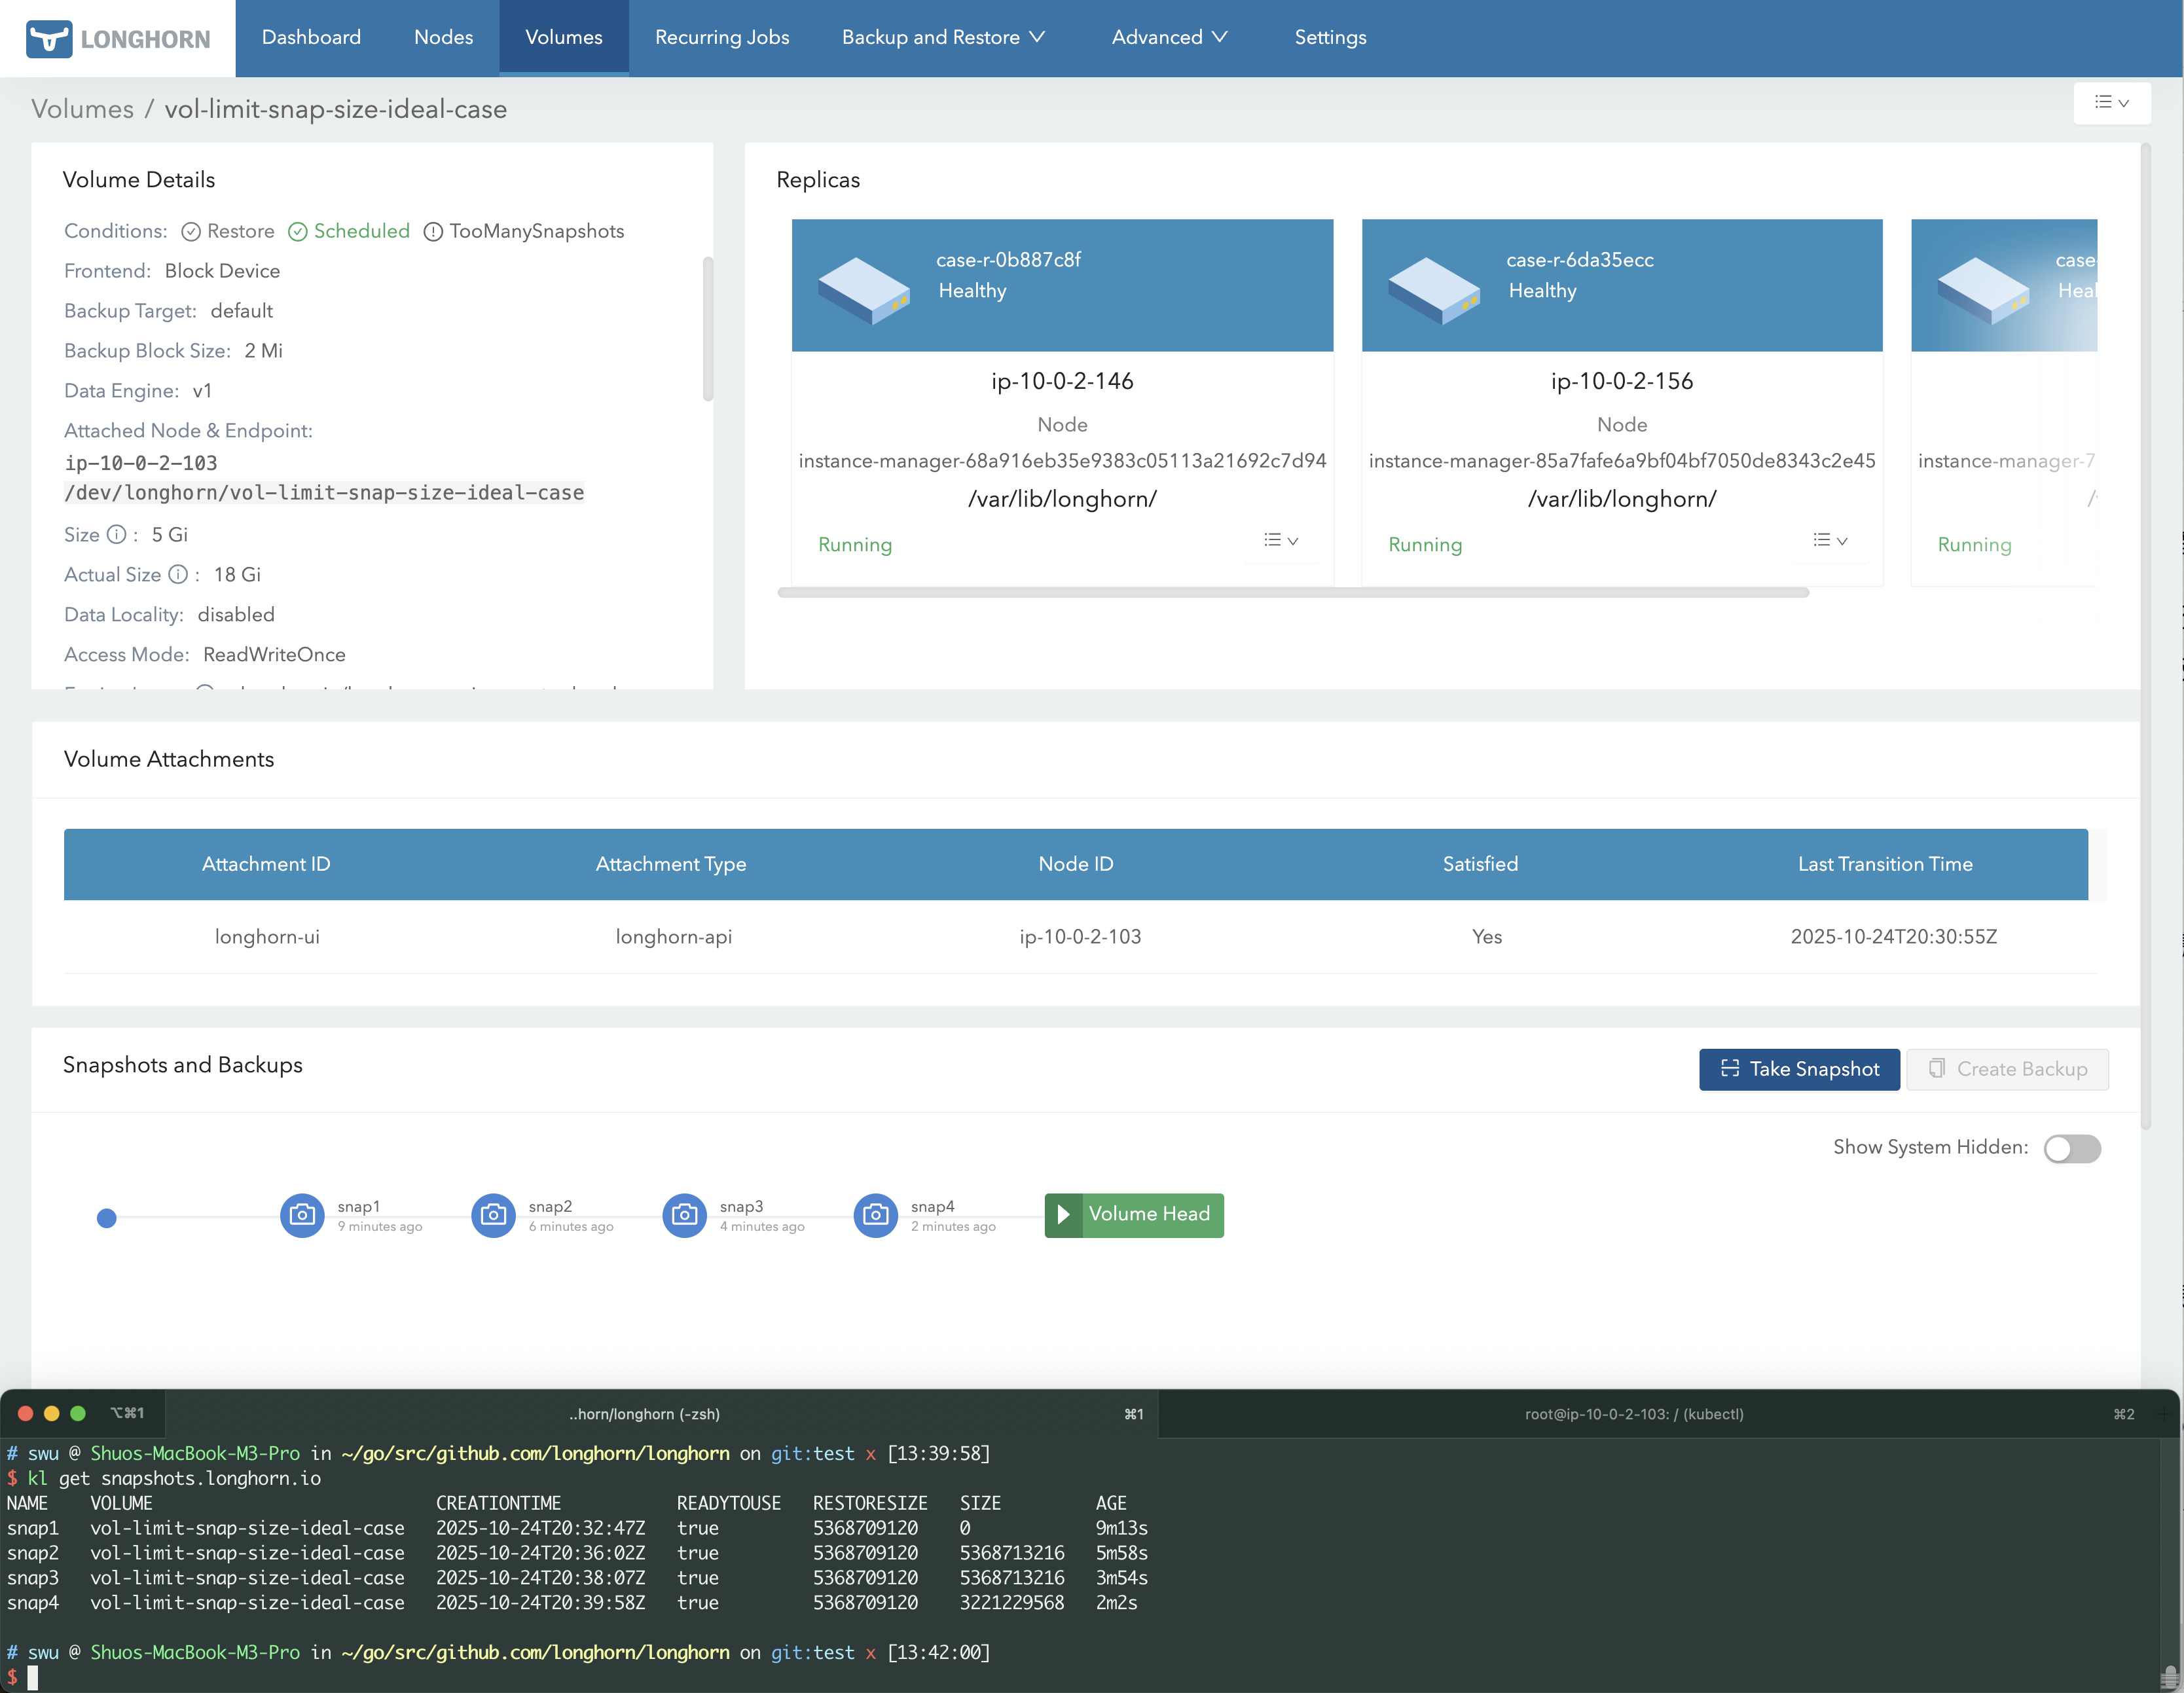
Task: Click the snap2 snapshot camera icon
Action: [493, 1215]
